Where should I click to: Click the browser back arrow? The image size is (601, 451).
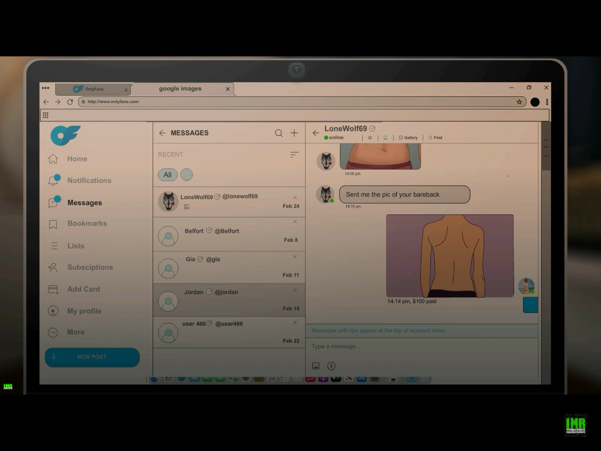coord(46,102)
